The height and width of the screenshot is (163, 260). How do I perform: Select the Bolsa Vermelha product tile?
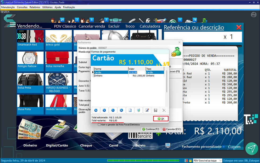coord(59,61)
